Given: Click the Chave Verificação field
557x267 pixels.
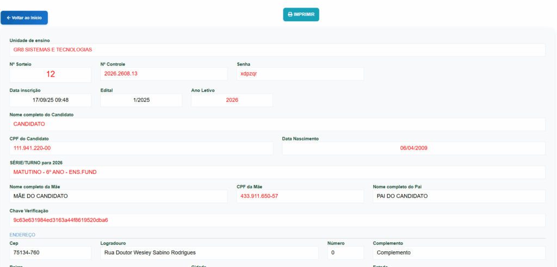Looking at the screenshot, I should pyautogui.click(x=277, y=220).
